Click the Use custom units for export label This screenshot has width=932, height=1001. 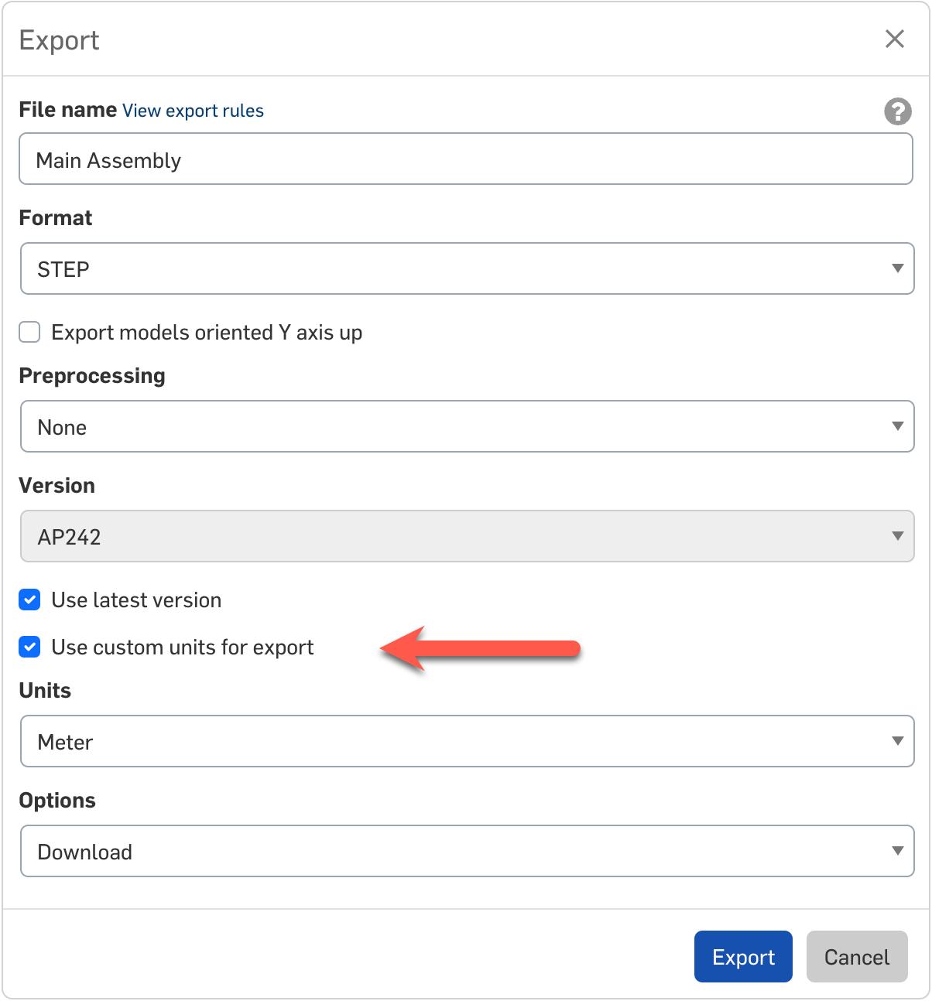coord(182,647)
